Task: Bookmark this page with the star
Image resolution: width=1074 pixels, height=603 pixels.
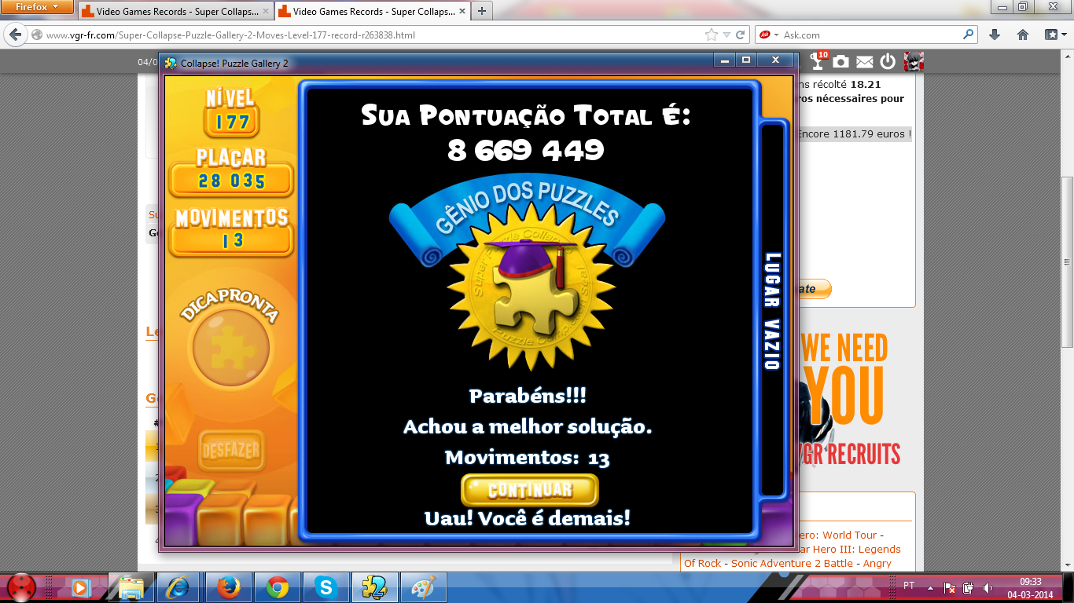Action: (x=712, y=35)
